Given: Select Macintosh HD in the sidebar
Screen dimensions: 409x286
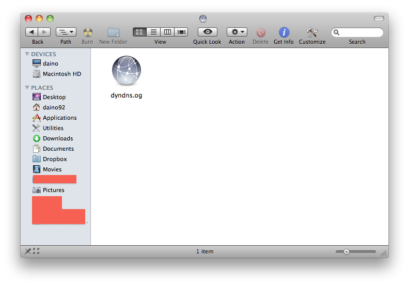Looking at the screenshot, I should pyautogui.click(x=56, y=74).
